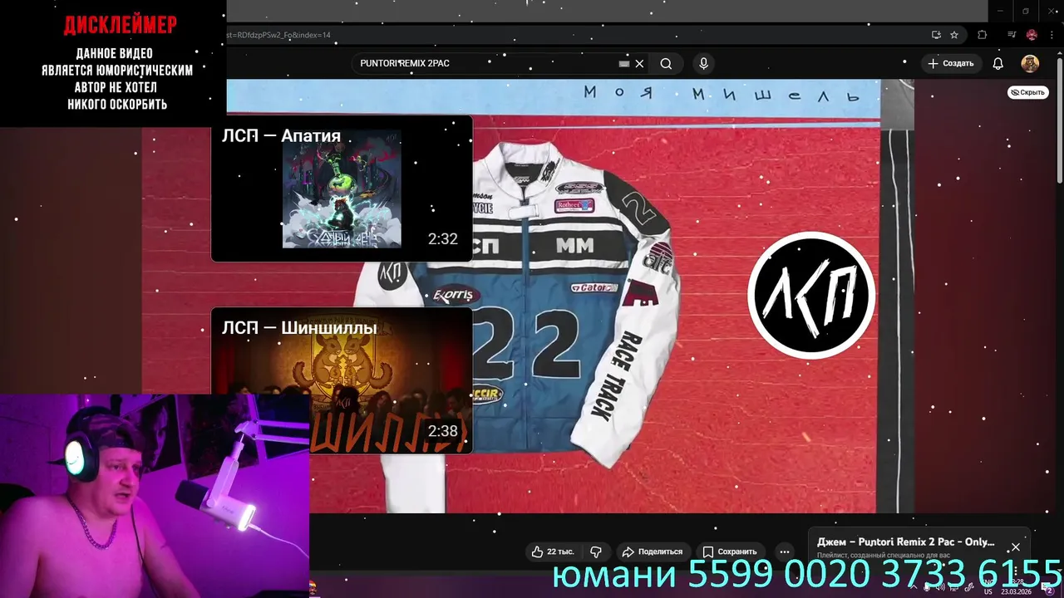Open the browser three-dot menu
The height and width of the screenshot is (598, 1064).
[x=1052, y=35]
